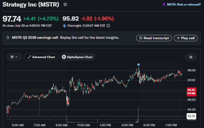The image size is (204, 128).
Task: Click the AlphaSpace alpha logo icon
Action: [x=64, y=57]
